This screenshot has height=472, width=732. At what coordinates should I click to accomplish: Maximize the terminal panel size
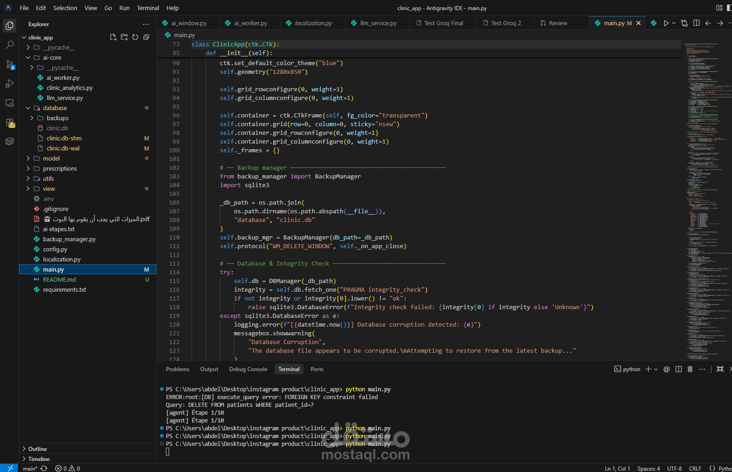tap(720, 369)
